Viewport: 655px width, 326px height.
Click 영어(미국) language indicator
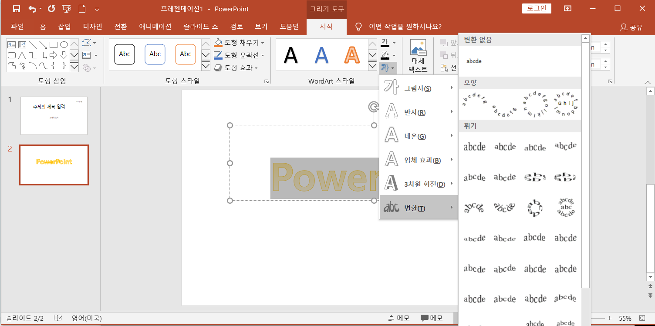(x=87, y=318)
